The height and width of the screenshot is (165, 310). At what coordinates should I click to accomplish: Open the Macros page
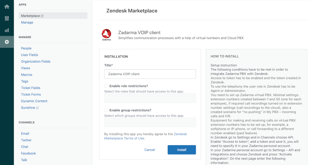click(26, 75)
